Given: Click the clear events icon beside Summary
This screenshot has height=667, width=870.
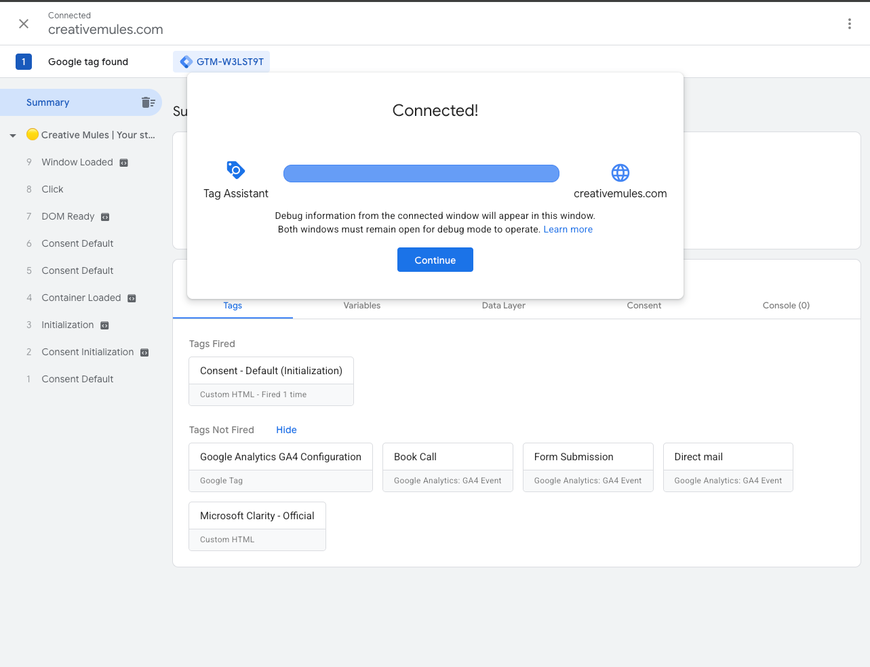Looking at the screenshot, I should click(148, 102).
